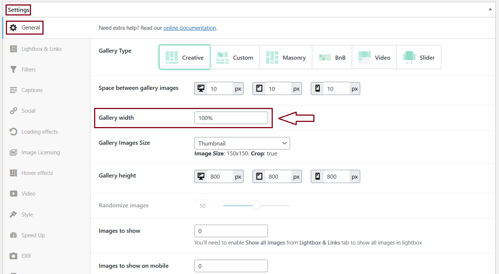Pick the Slider gallery type
Image resolution: width=499 pixels, height=274 pixels.
419,57
